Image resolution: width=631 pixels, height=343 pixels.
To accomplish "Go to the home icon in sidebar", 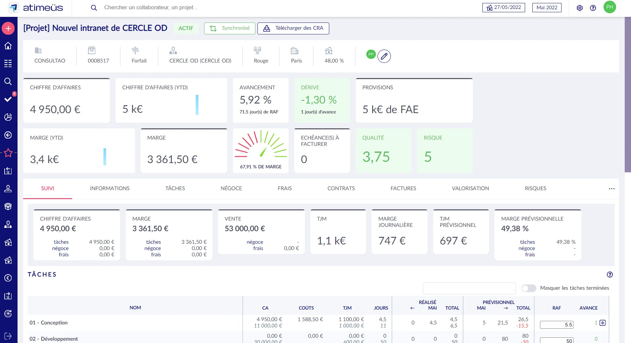I will (8, 46).
